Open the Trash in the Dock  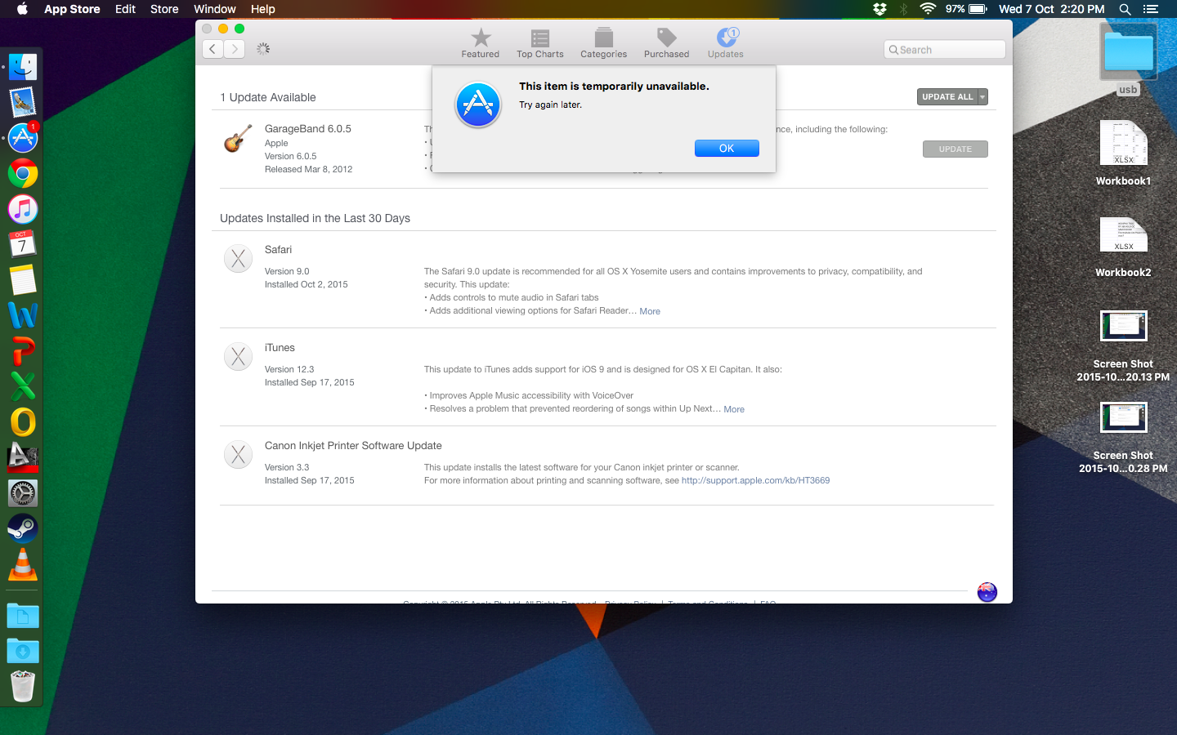tap(23, 687)
